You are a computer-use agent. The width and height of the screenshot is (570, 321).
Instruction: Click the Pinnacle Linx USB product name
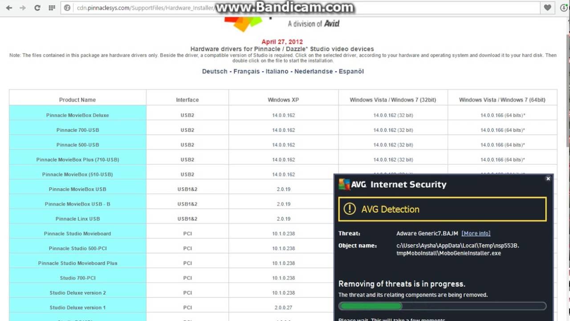[77, 218]
